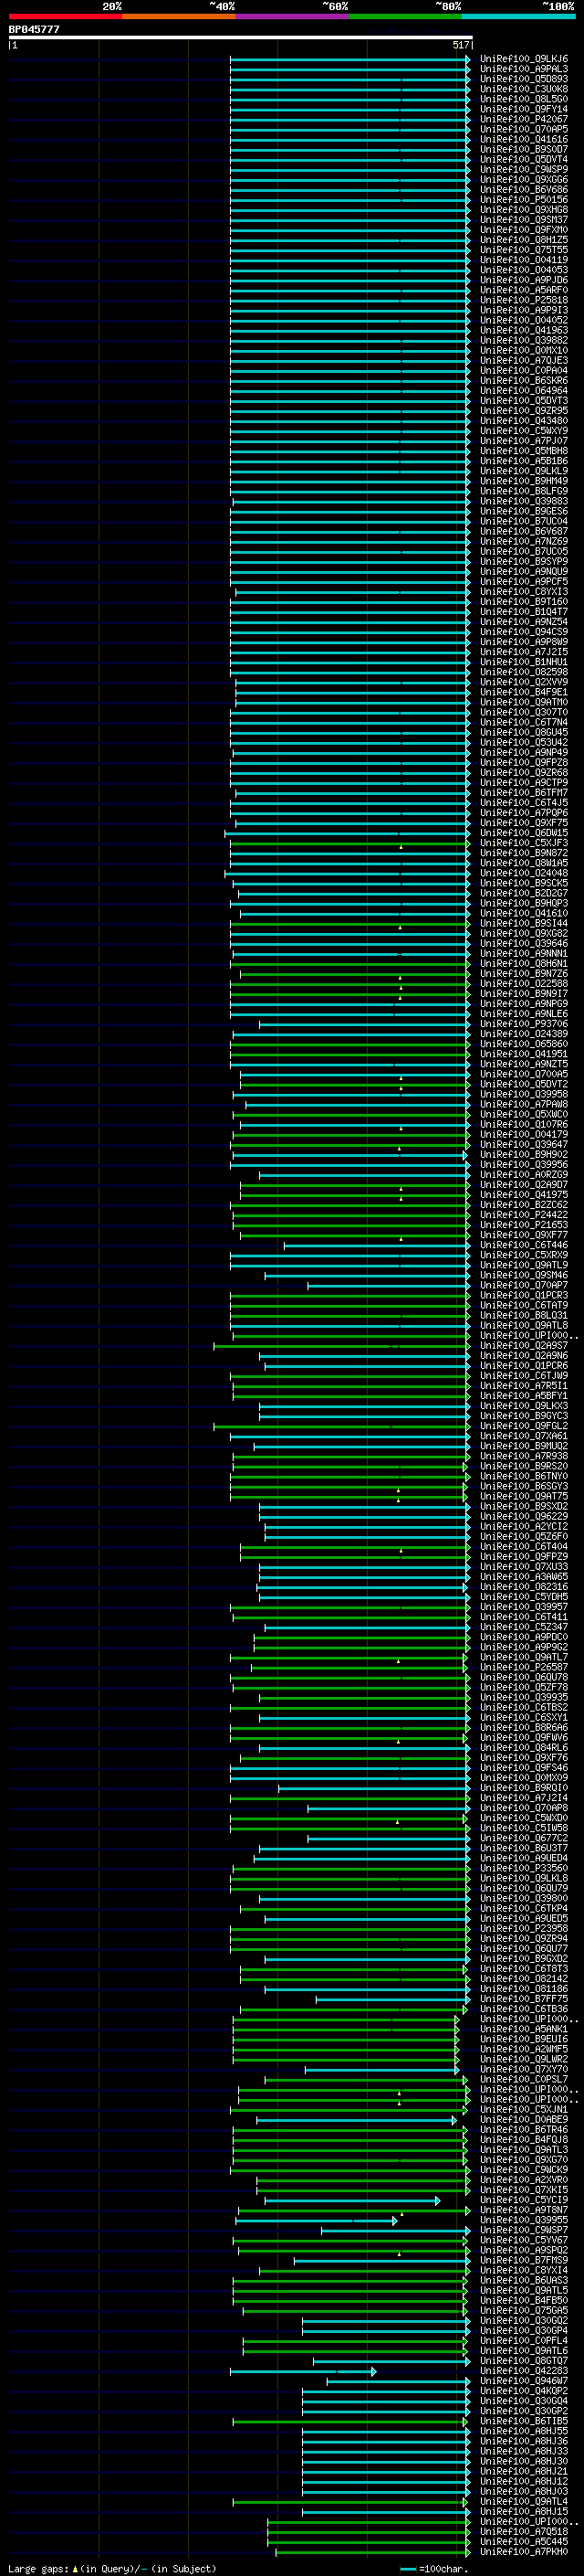Select the query name BP045777
Image resolution: width=584 pixels, height=2576 pixels.
34,29
